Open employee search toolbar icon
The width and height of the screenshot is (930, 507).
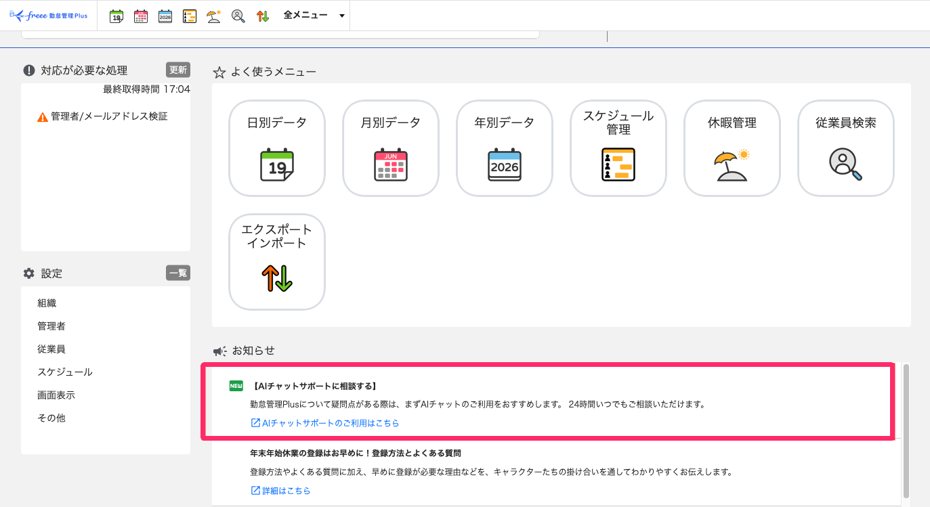pyautogui.click(x=238, y=16)
